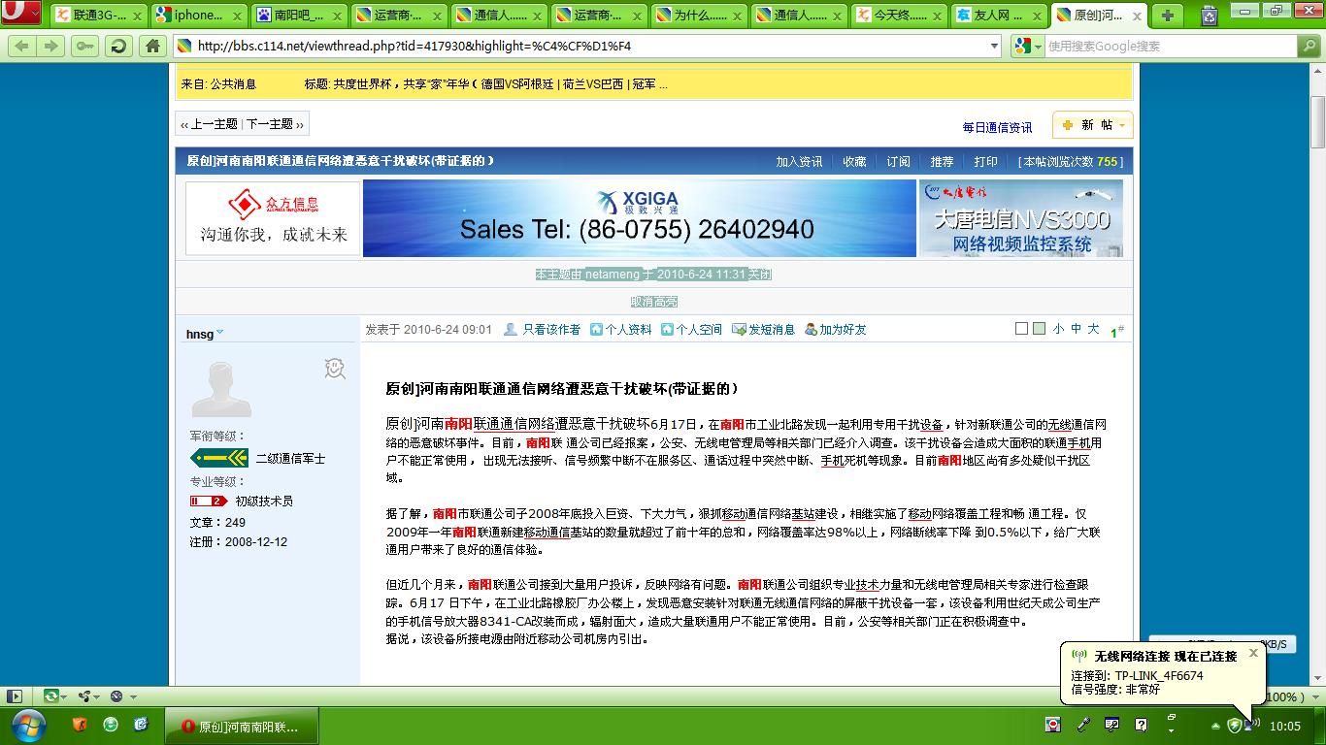Image resolution: width=1326 pixels, height=745 pixels.
Task: Click the 打印 print link
Action: (985, 162)
